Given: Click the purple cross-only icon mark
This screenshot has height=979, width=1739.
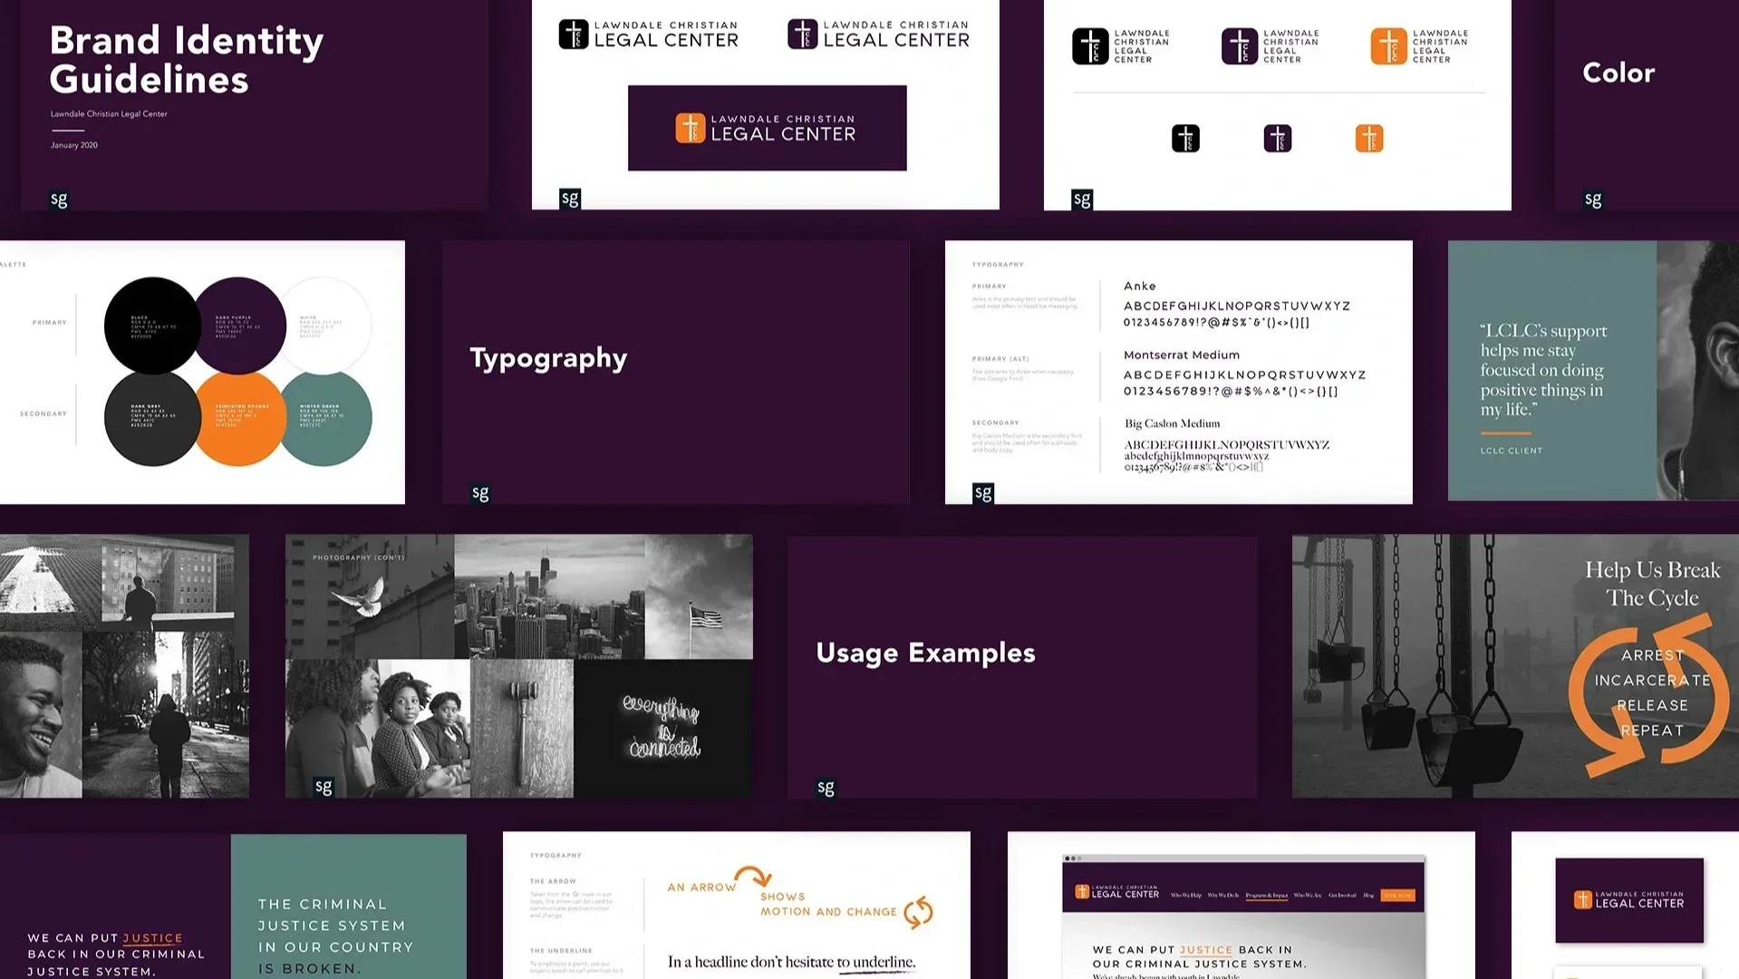Looking at the screenshot, I should click(1278, 139).
